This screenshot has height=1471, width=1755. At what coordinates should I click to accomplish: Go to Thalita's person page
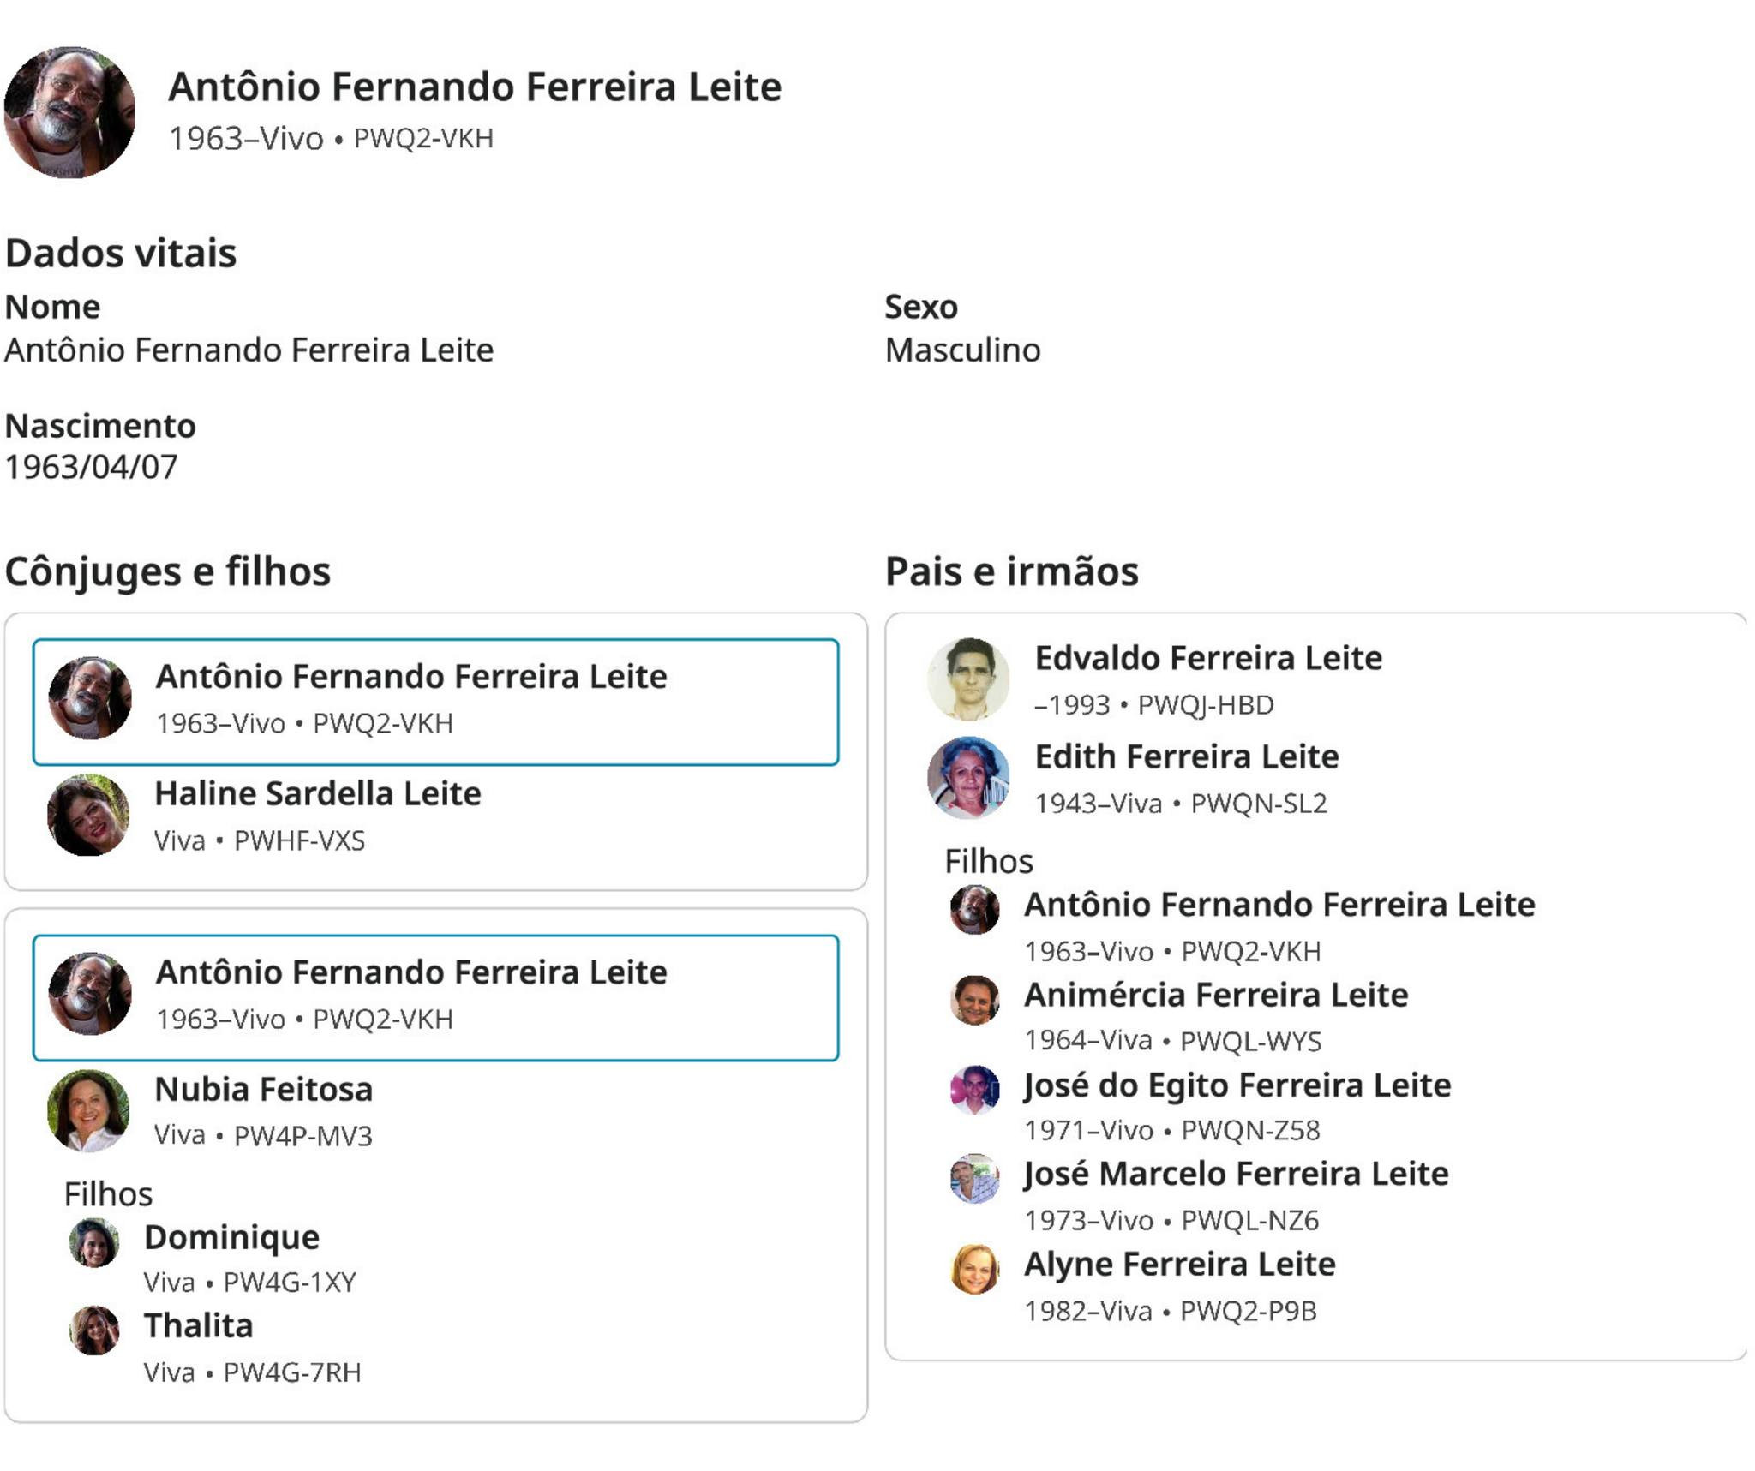click(x=198, y=1325)
